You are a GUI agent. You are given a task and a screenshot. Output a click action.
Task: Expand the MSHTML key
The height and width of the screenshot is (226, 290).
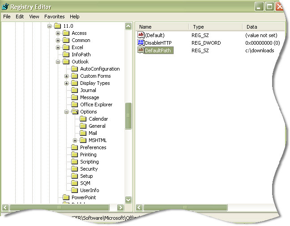[75, 140]
